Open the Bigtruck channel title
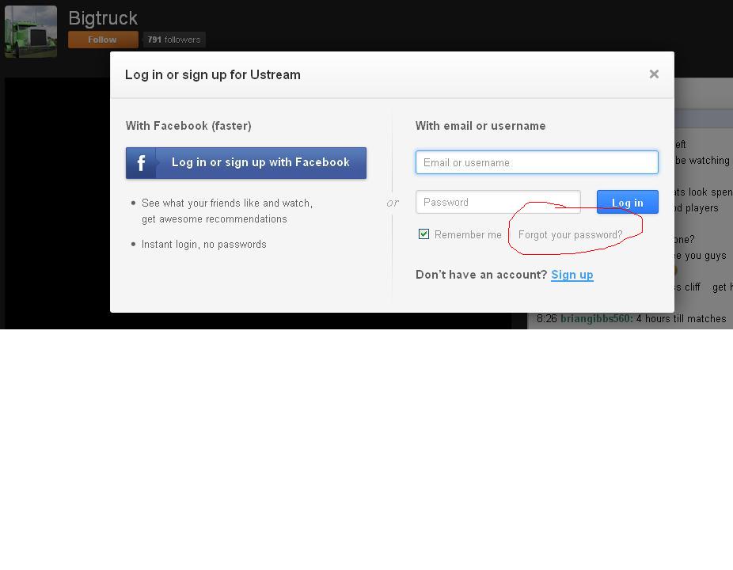Image resolution: width=733 pixels, height=570 pixels. (x=103, y=18)
